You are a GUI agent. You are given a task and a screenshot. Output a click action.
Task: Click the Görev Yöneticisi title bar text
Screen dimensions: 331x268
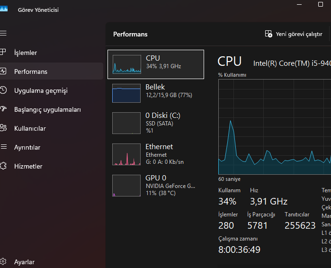38,10
